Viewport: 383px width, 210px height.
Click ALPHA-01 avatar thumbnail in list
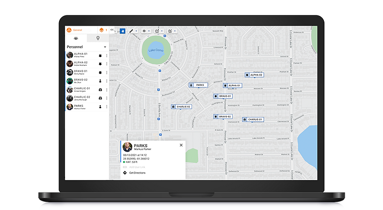(x=70, y=55)
